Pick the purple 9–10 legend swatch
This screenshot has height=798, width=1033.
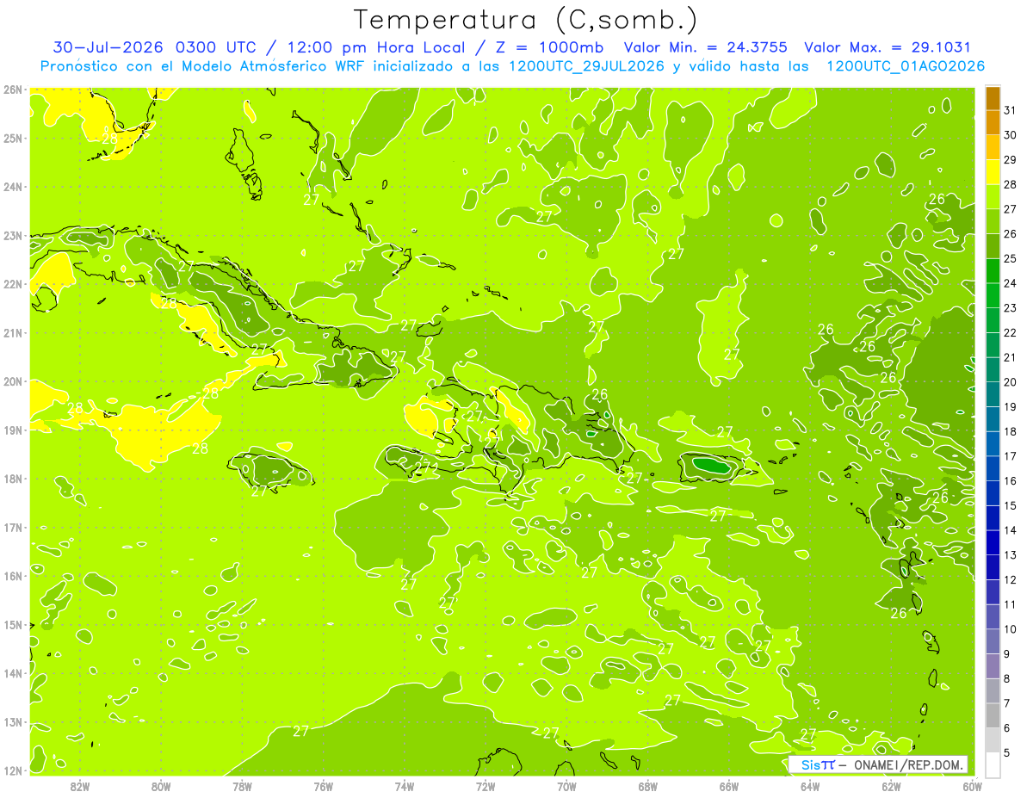(993, 641)
